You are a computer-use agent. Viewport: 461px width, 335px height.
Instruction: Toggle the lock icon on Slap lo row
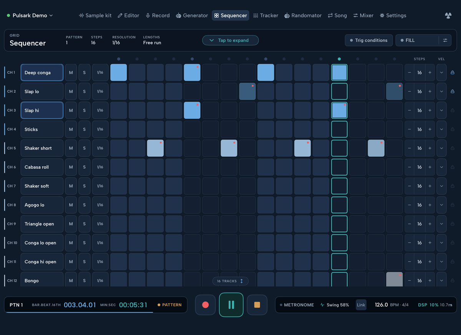point(452,91)
